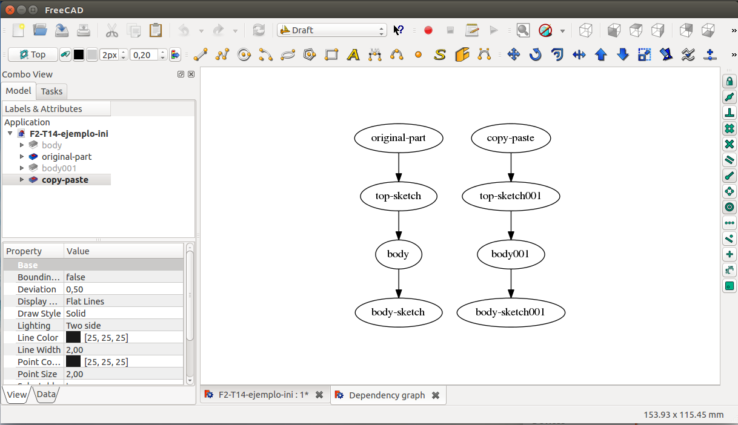738x425 pixels.
Task: Select the Draft Line tool
Action: (201, 55)
